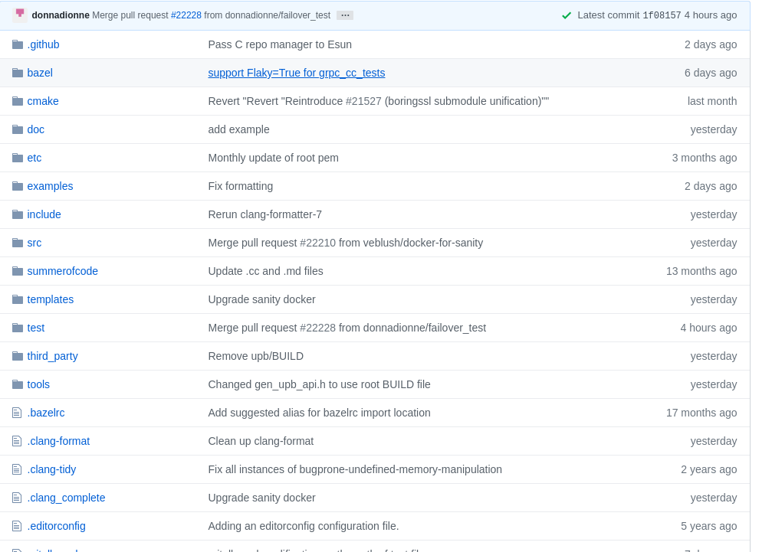Open 'support Flaky=True for grpc_cc_tests' commit
Screen dimensions: 772x552
[297, 73]
